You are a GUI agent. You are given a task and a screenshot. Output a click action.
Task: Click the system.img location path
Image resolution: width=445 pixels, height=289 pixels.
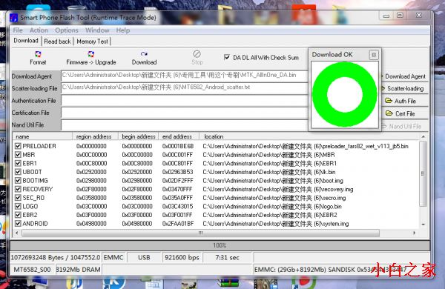click(276, 224)
